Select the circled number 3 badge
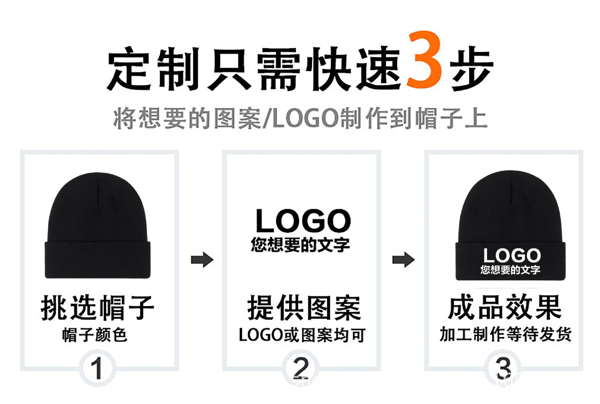Screen dimensions: 600x404 click(503, 368)
